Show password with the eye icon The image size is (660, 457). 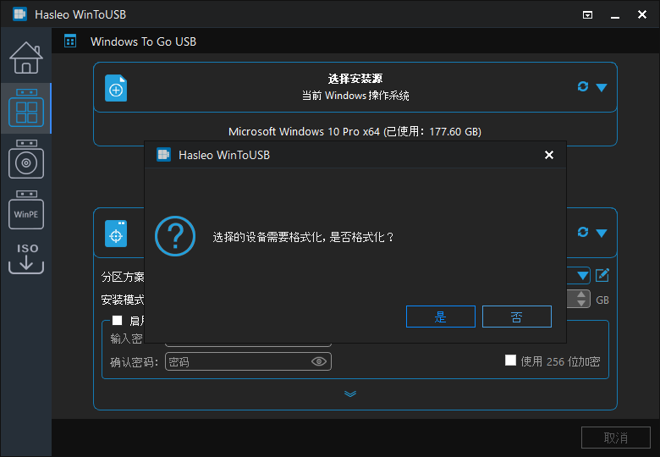coord(319,361)
